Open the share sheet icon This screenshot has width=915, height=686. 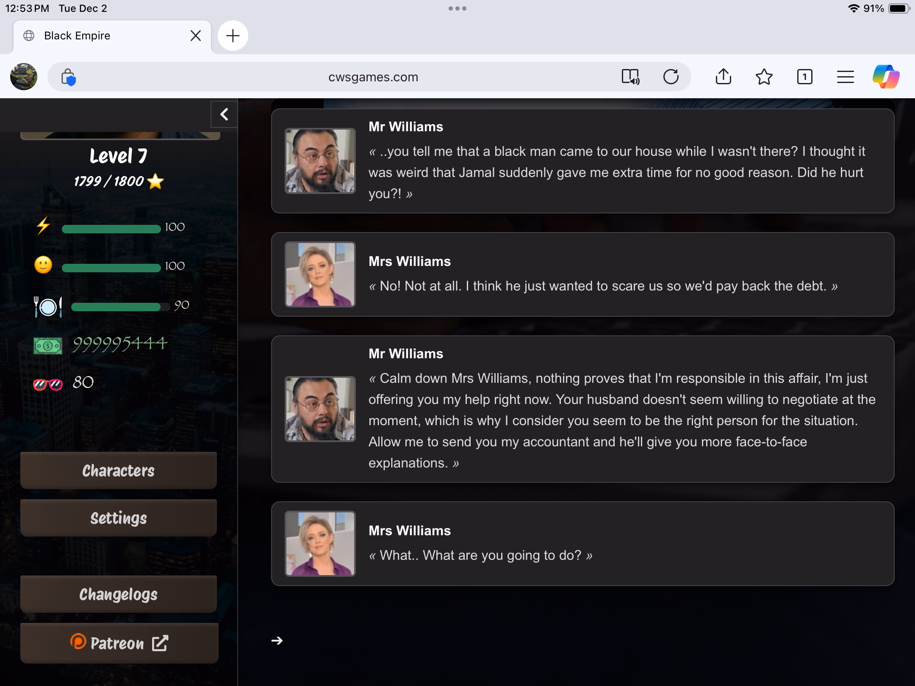coord(723,77)
